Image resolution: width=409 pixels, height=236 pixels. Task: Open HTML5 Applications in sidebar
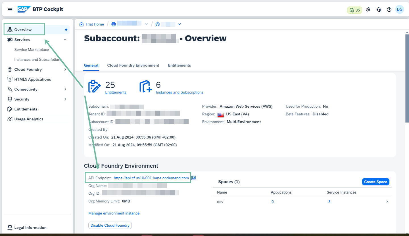(x=33, y=79)
